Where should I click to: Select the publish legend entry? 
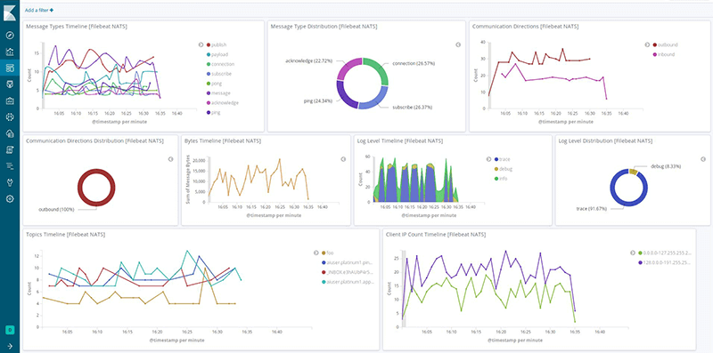pyautogui.click(x=217, y=45)
